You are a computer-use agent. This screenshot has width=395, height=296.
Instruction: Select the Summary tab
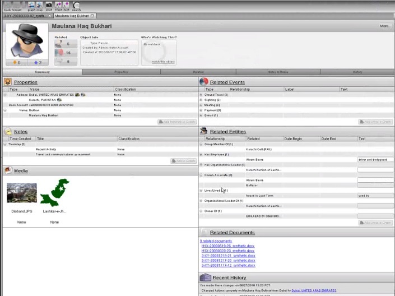pos(43,72)
